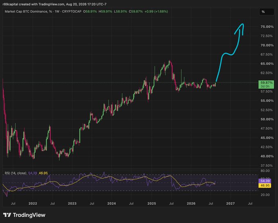Click the 1W interval label in the legend
Screen dimensions: 278x223
(x=57, y=11)
